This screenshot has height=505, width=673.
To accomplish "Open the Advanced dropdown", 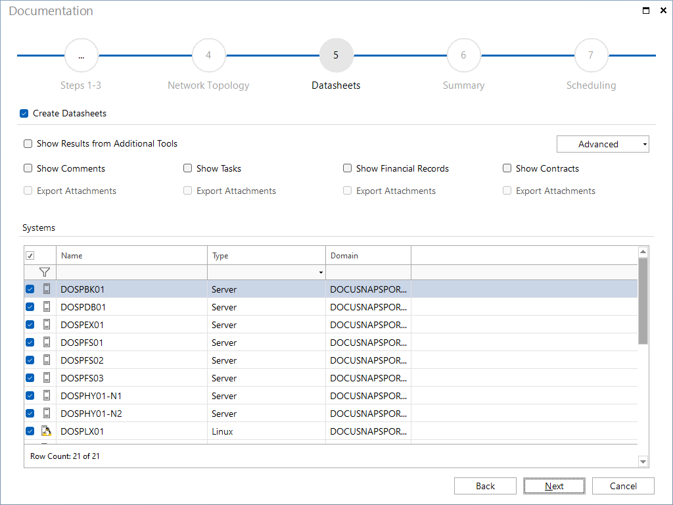I will point(603,144).
